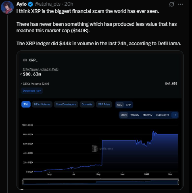
Task: Toggle the USD currency option
Action: (119, 105)
